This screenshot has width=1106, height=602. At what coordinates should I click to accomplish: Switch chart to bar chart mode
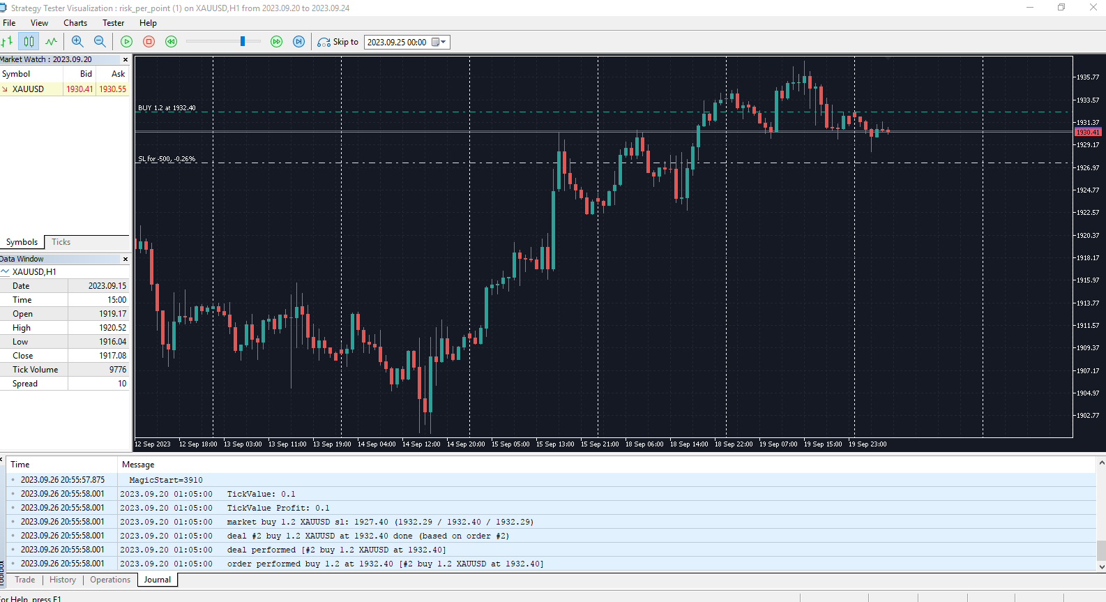7,42
